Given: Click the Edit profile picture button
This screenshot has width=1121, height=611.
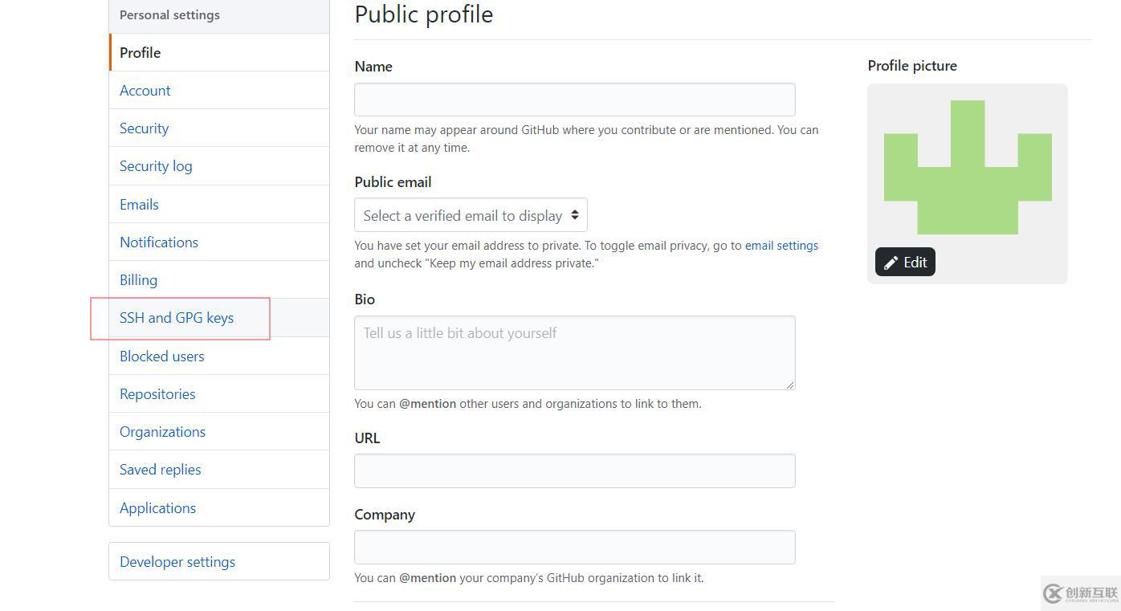Looking at the screenshot, I should tap(905, 262).
